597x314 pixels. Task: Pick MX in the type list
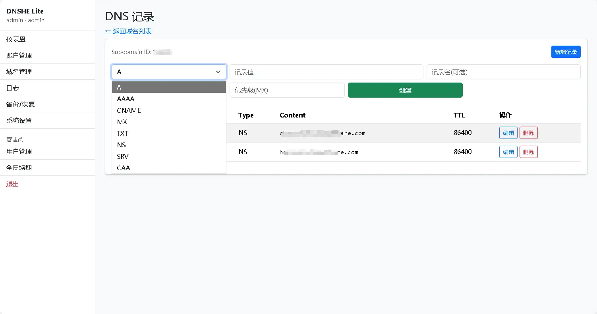tap(122, 122)
